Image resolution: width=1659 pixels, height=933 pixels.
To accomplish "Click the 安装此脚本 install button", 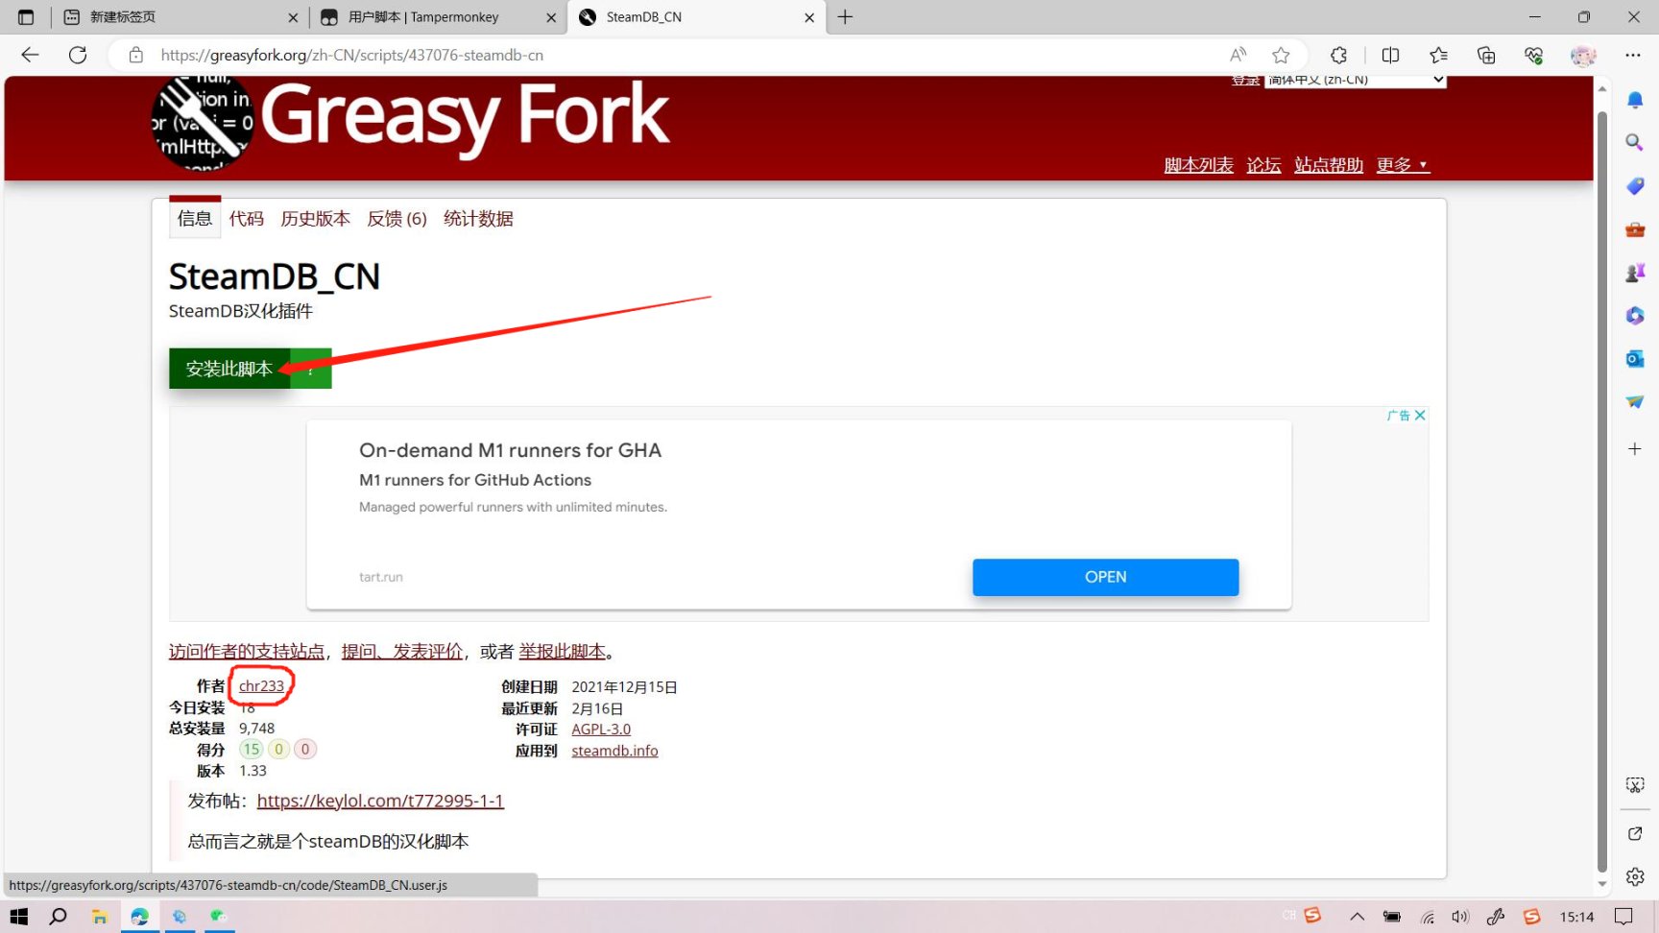I will (x=229, y=369).
